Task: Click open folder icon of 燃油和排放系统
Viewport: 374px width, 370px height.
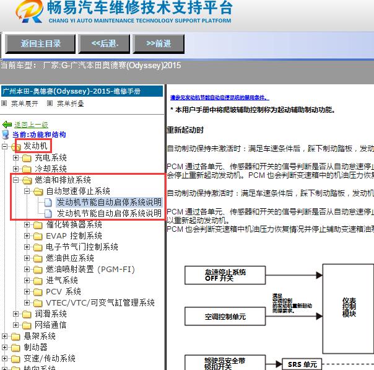Action: [x=27, y=180]
